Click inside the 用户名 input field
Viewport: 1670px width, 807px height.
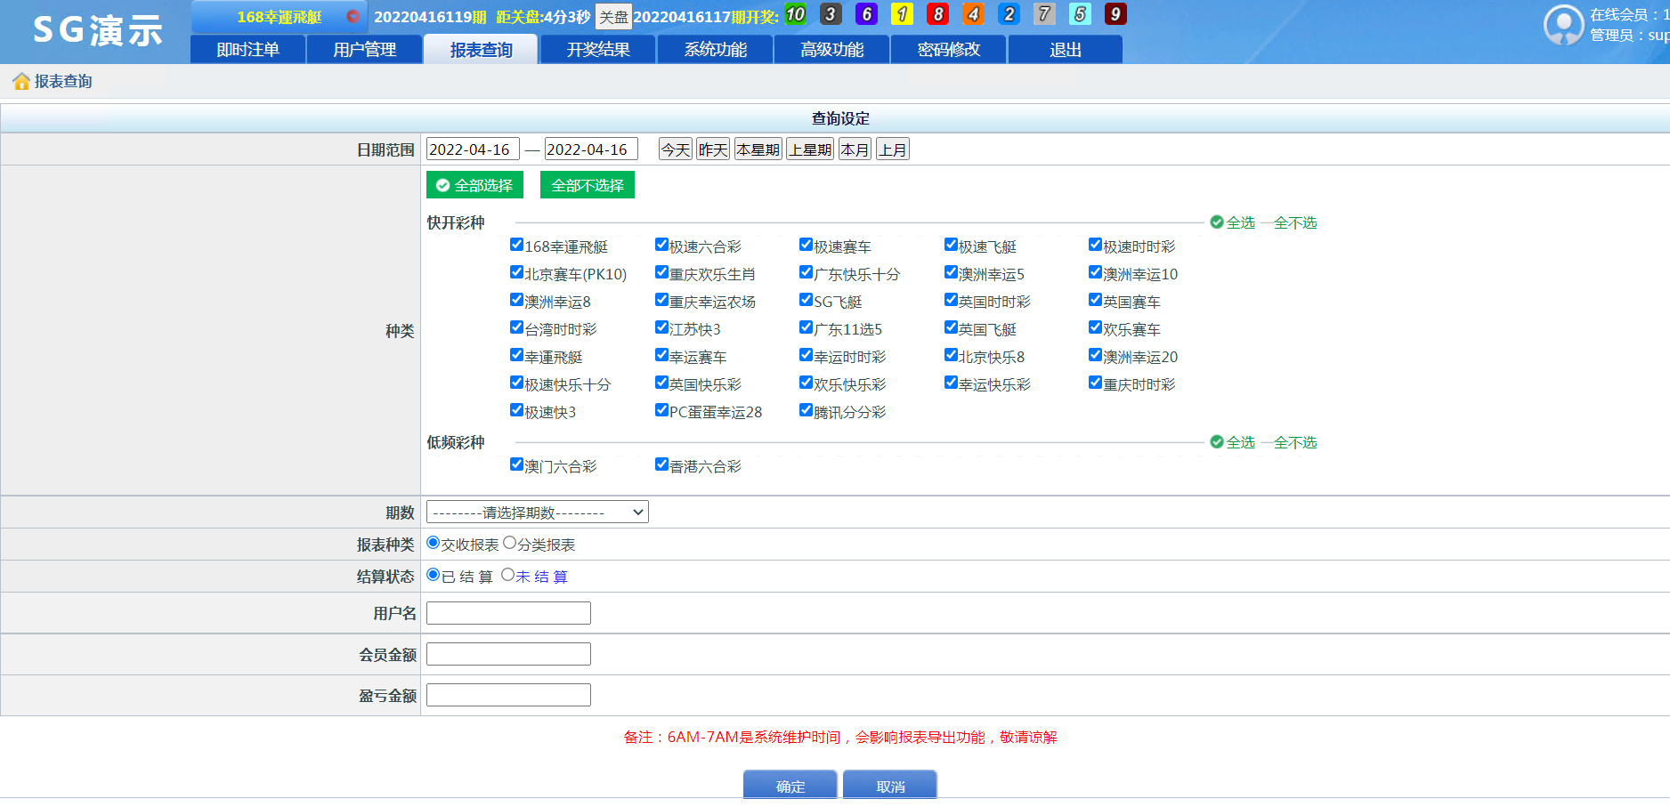507,613
